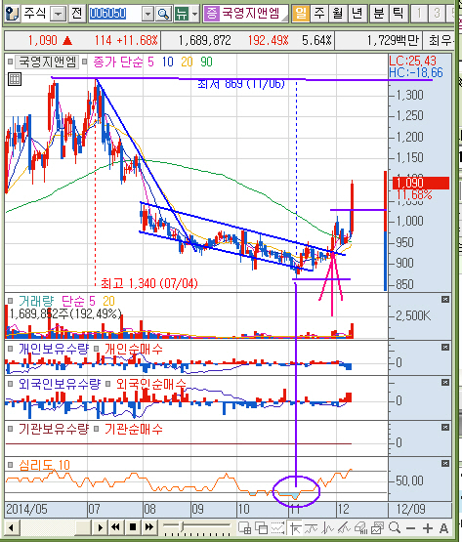
Task: Close the 거래량 volume indicator panel
Action: click(445, 300)
